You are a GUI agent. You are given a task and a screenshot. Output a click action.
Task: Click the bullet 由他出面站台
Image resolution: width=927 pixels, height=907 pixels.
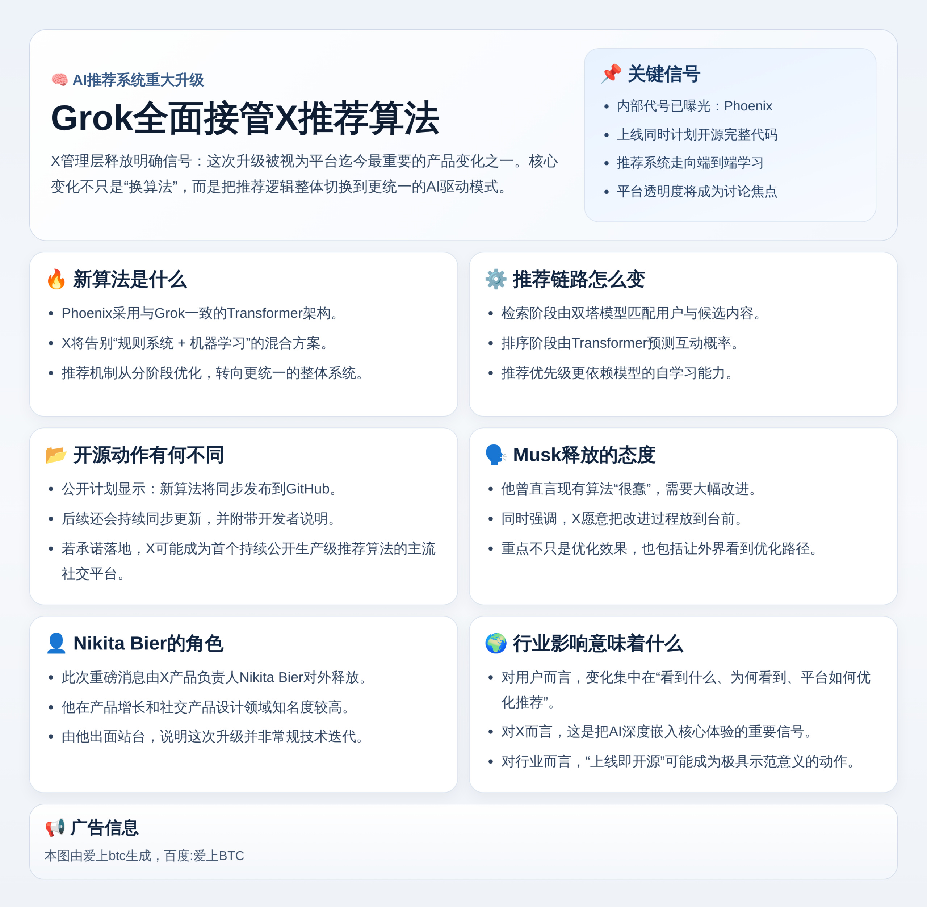tap(213, 737)
